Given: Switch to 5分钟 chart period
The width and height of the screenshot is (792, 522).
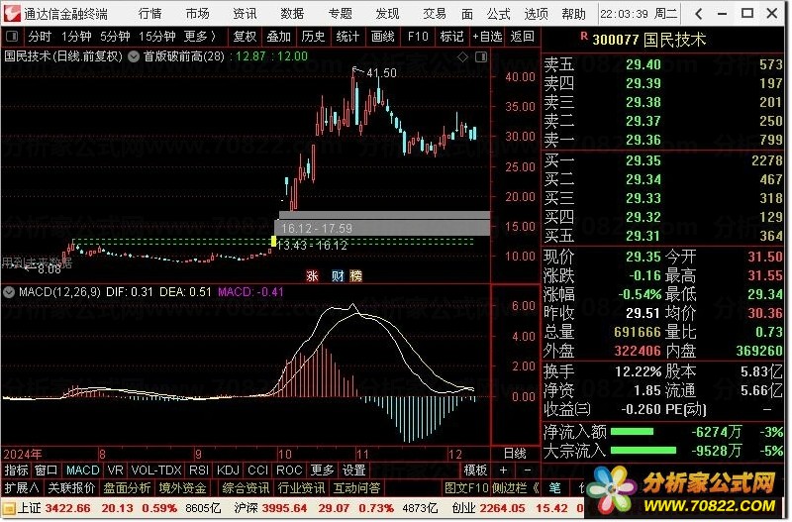Looking at the screenshot, I should click(x=115, y=37).
